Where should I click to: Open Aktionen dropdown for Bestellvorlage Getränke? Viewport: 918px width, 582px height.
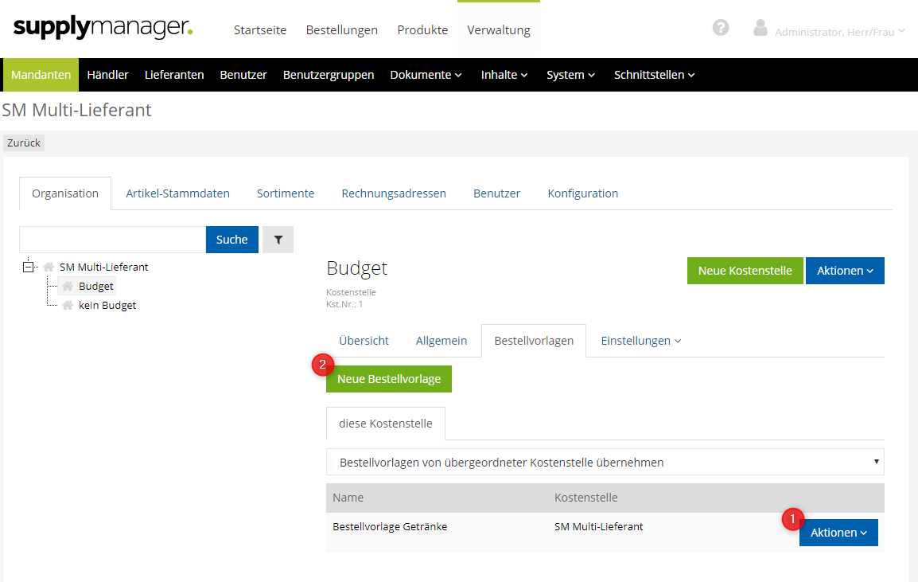838,533
